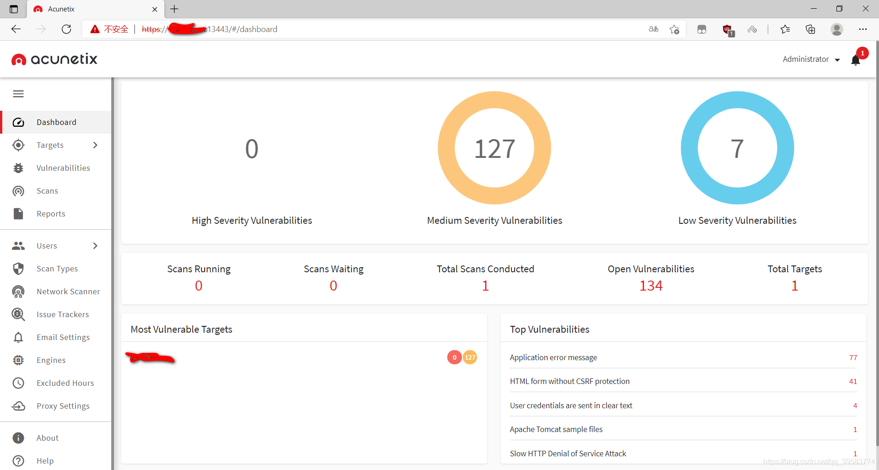Open the browser favorites list
Image resolution: width=879 pixels, height=470 pixels.
pos(785,29)
